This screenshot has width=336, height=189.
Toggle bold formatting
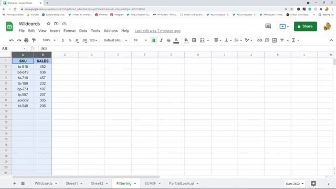tap(154, 40)
